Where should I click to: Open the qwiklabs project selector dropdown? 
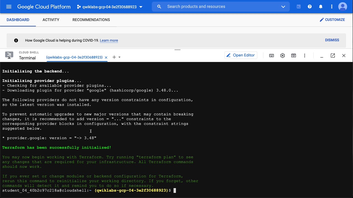[110, 7]
